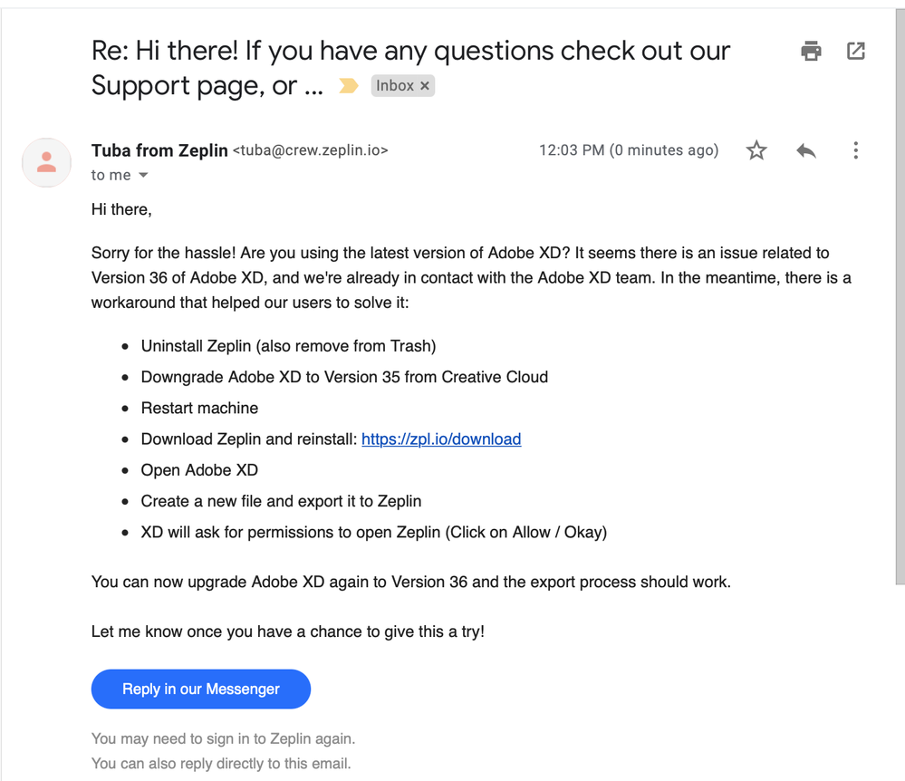This screenshot has width=905, height=781.
Task: Click the email subject line heading
Action: coord(410,51)
